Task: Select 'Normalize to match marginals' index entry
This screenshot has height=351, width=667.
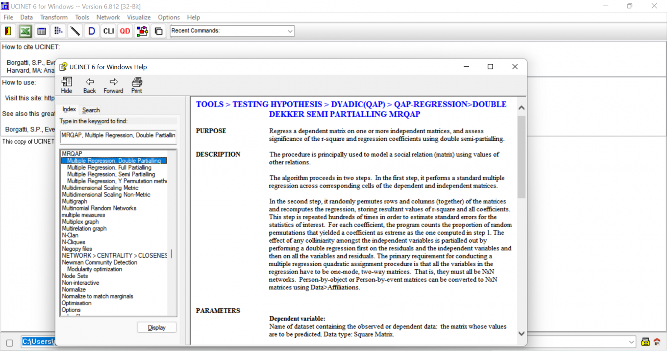Action: [x=97, y=296]
